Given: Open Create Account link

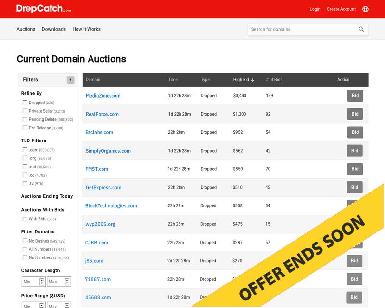Looking at the screenshot, I should point(341,9).
